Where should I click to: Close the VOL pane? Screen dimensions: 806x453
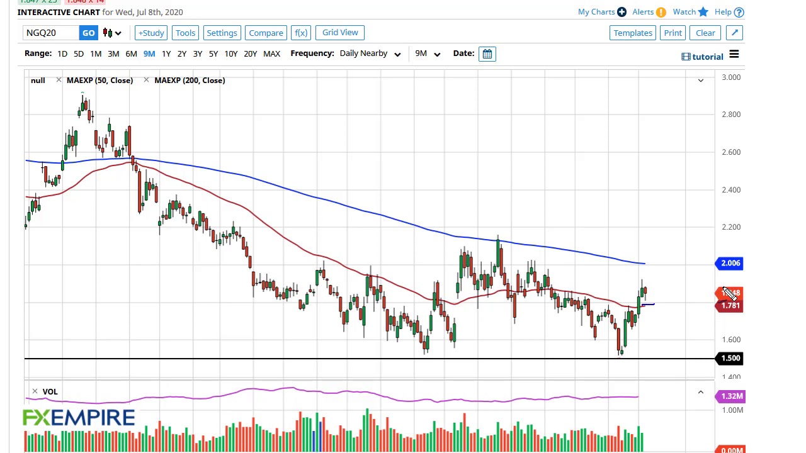[35, 391]
